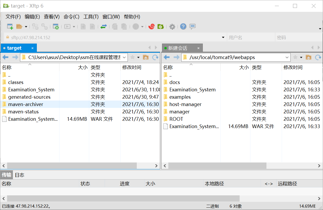Image resolution: width=323 pixels, height=210 pixels.
Task: Expand the open-session dropdown arrow in toolbar
Action: [x=26, y=27]
